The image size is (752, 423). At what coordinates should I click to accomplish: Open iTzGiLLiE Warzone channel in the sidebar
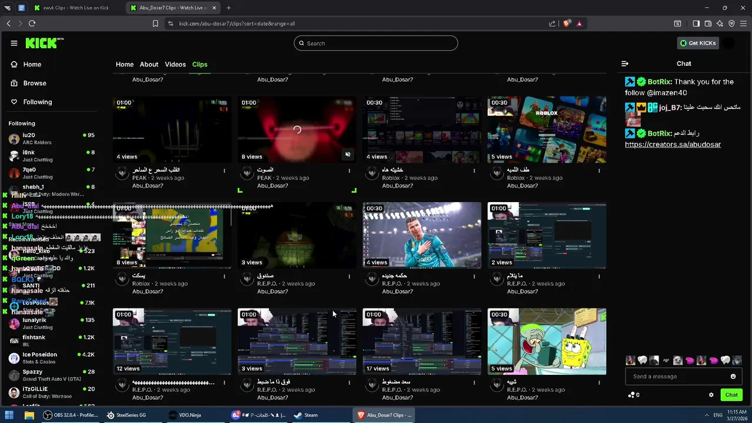(52, 392)
